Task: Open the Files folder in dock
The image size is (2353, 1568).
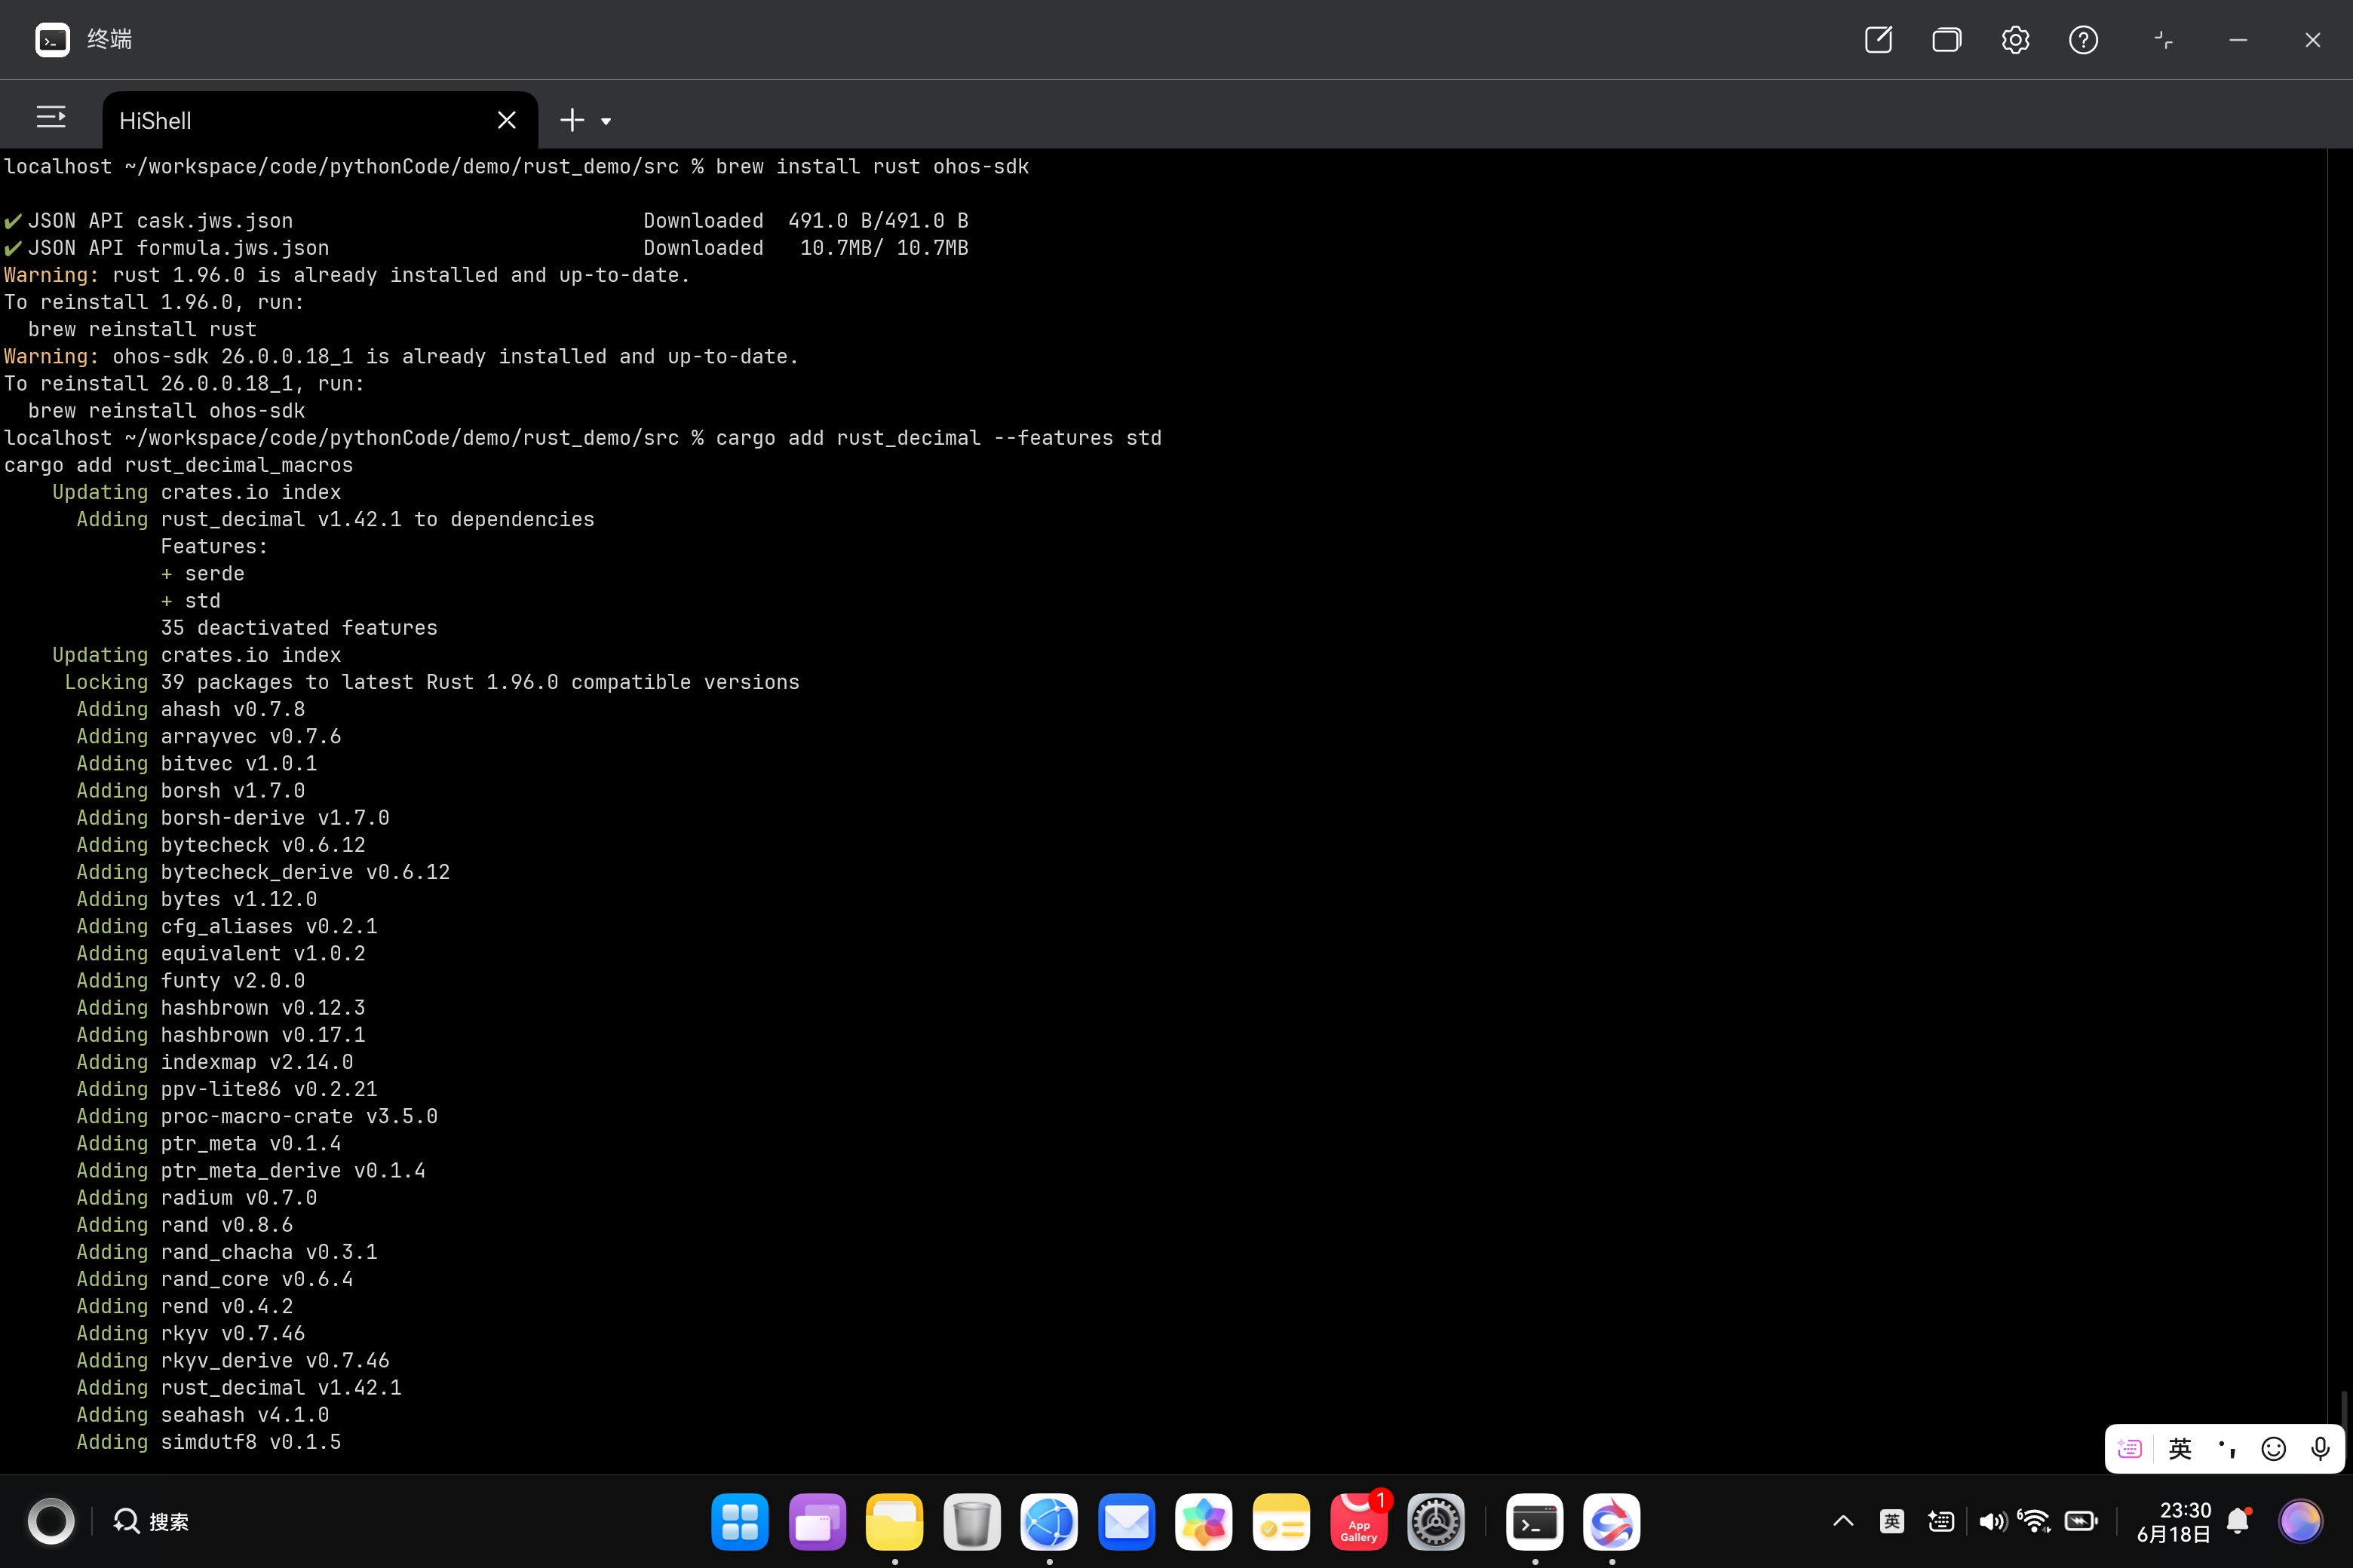Action: click(x=894, y=1522)
